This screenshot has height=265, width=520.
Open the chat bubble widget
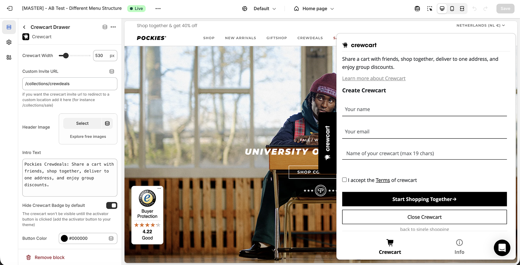point(502,247)
